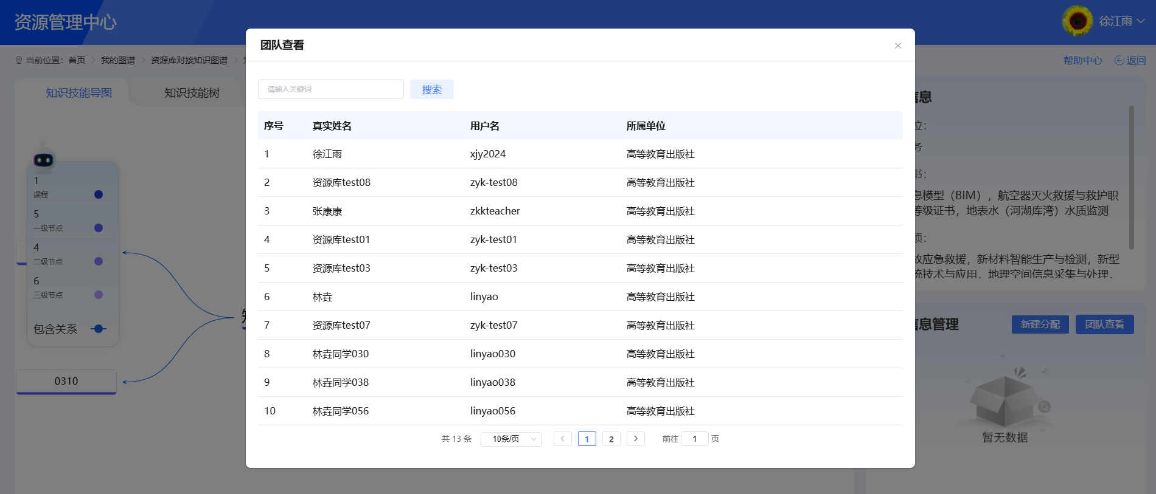Viewport: 1156px width, 494px height.
Task: Close the 团队查看 dialog
Action: point(897,46)
